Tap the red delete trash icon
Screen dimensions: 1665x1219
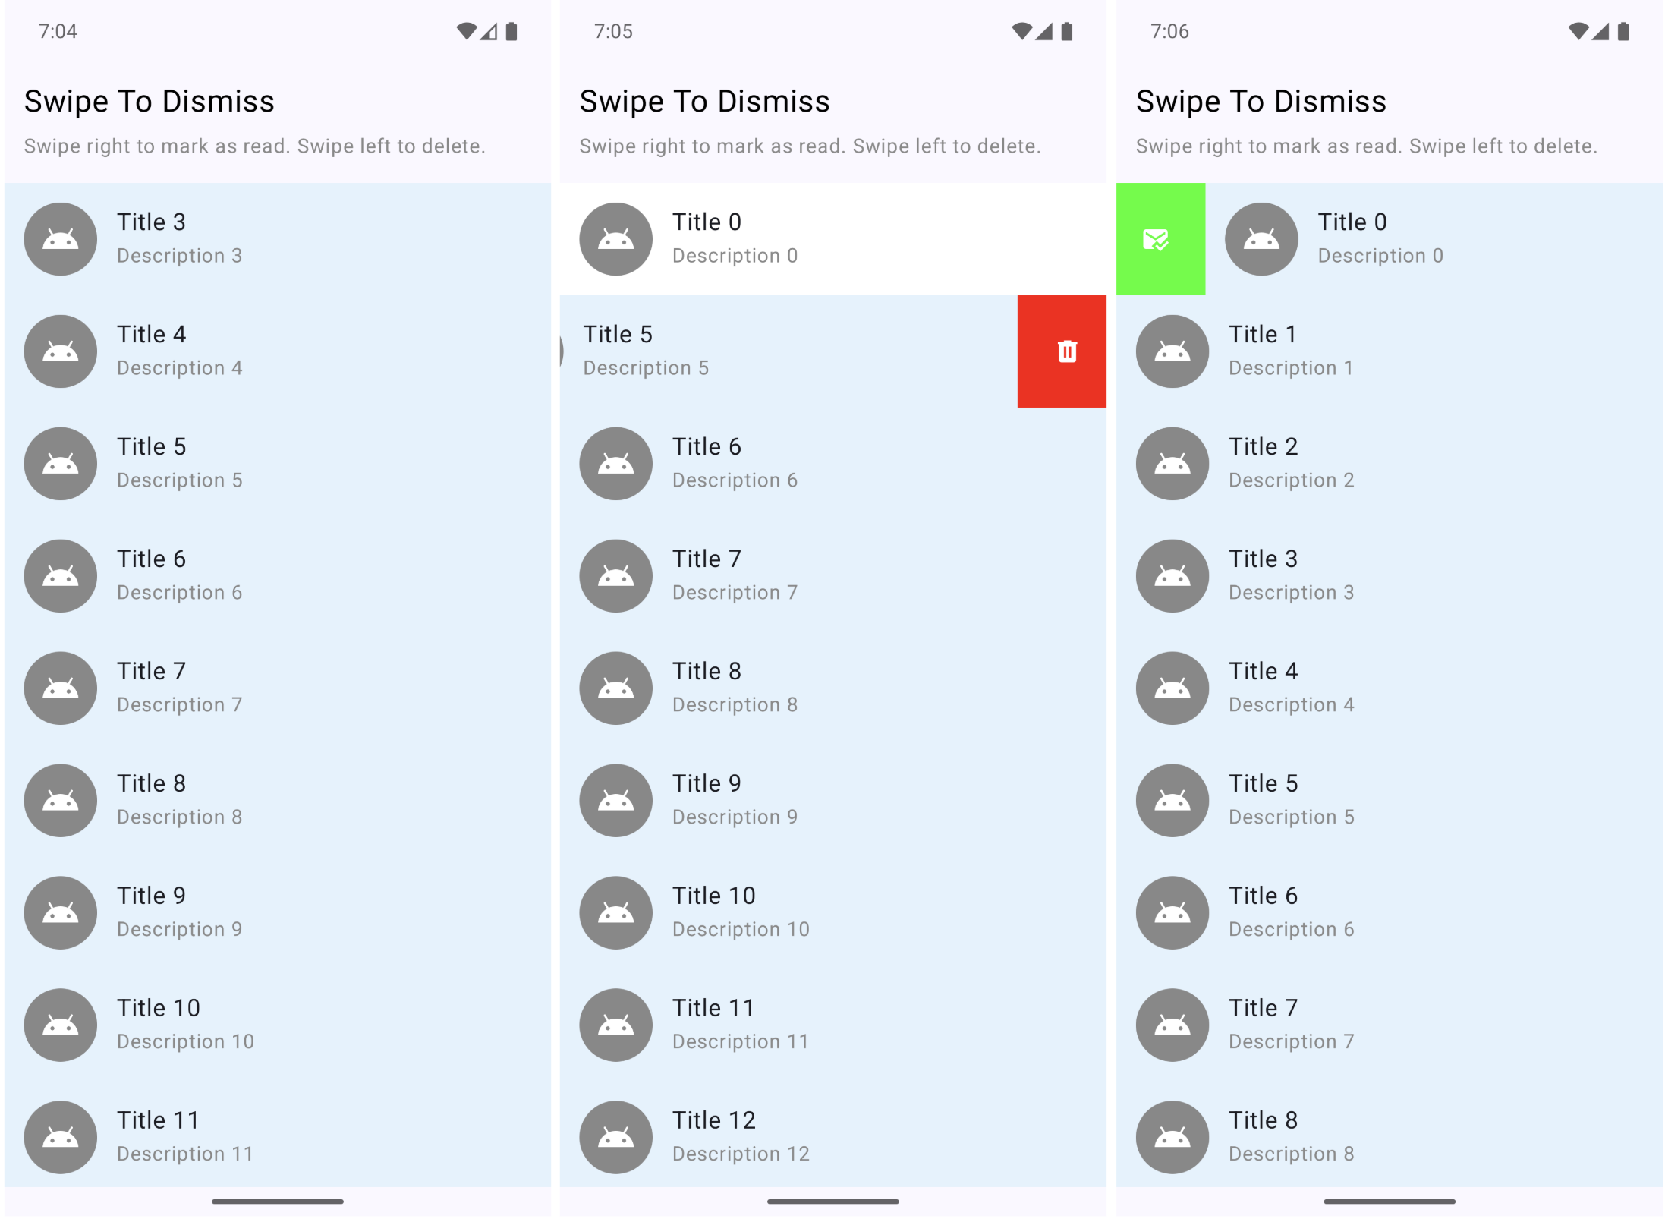1067,351
